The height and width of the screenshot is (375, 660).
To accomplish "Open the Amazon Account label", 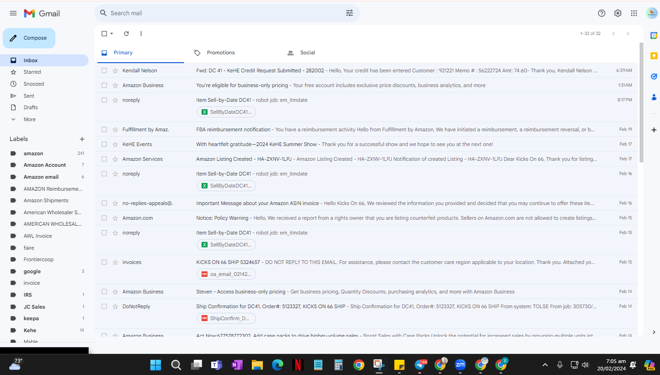I will pyautogui.click(x=44, y=165).
